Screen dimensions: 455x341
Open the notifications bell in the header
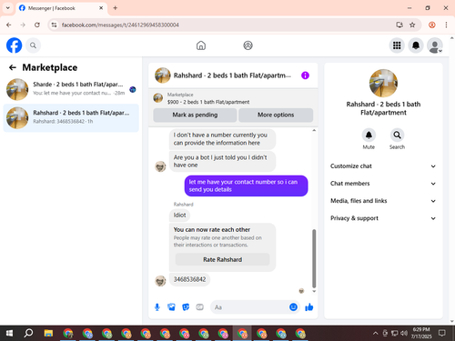416,45
